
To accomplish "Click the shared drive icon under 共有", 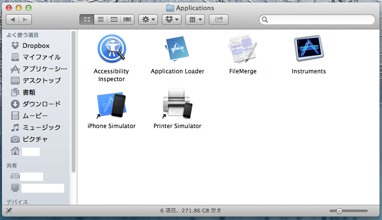I will (15, 176).
